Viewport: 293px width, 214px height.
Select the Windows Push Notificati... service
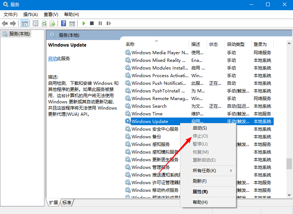pyautogui.click(x=199, y=83)
